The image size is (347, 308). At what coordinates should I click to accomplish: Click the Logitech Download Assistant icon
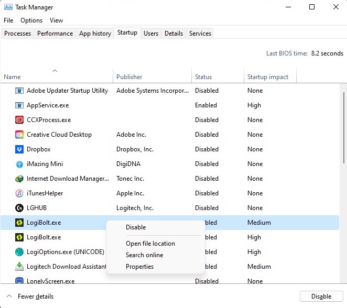(x=19, y=267)
